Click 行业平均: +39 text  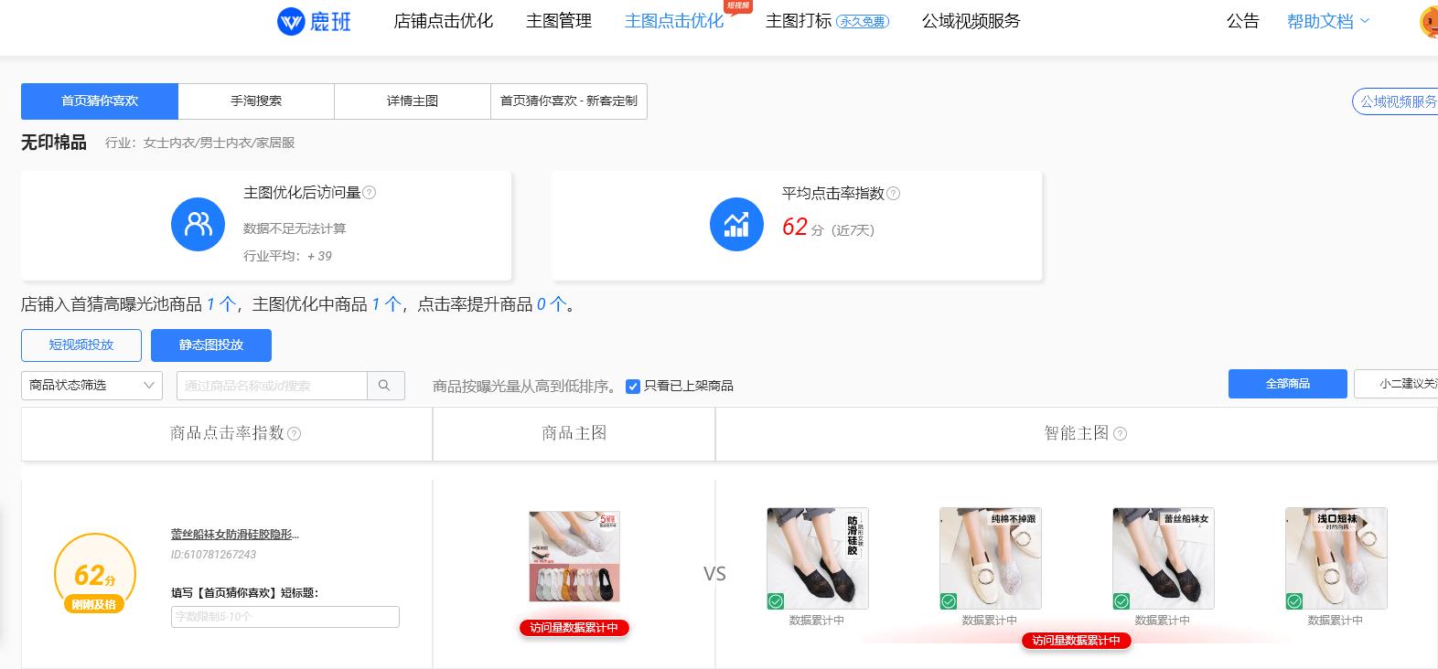pos(288,256)
